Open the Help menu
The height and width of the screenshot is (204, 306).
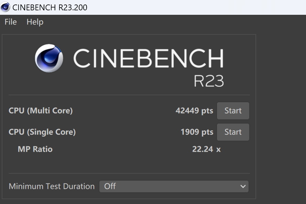(x=35, y=22)
